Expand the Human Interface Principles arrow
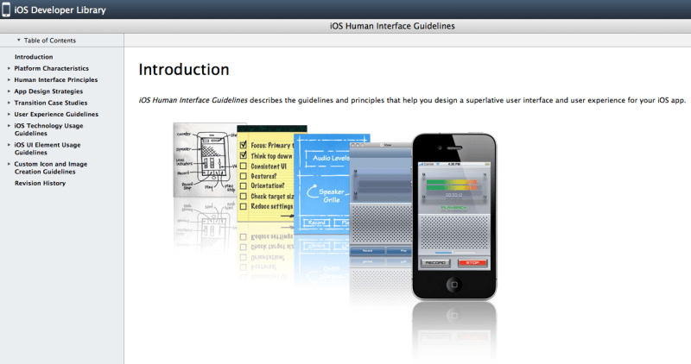The height and width of the screenshot is (364, 691). click(9, 79)
